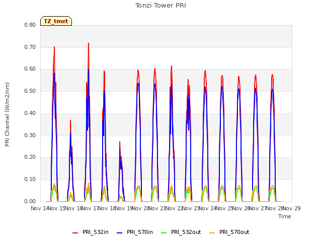Click the 0.70 y-axis tick label
This screenshot has width=322, height=242.
[30, 47]
